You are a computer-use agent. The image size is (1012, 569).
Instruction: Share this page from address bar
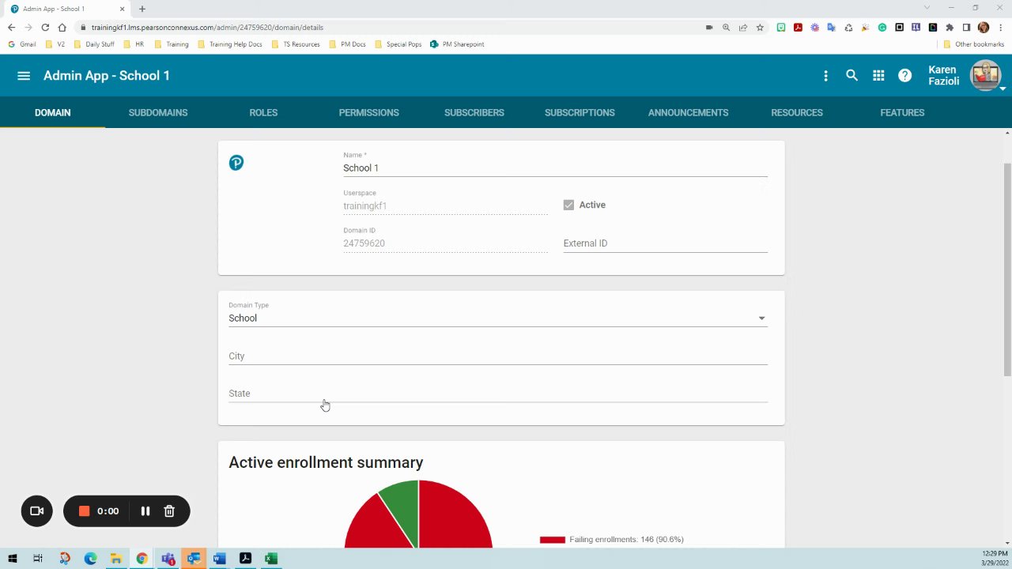coord(743,27)
